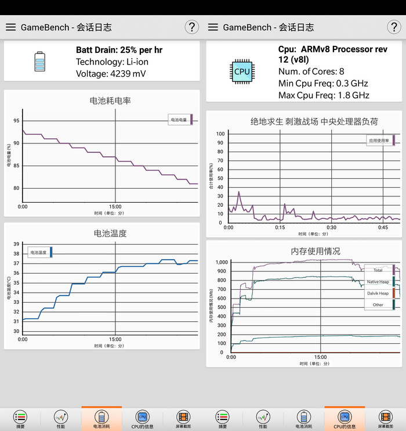
Task: Switch to 性能 tab in left panel
Action: click(61, 419)
